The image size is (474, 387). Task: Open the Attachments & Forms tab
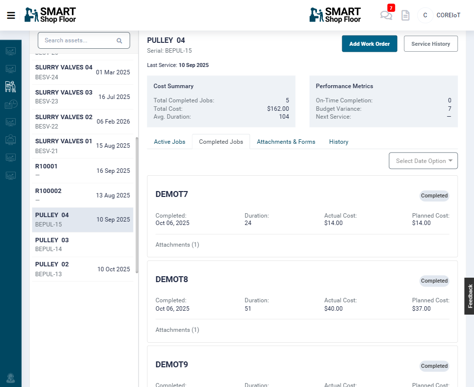coord(286,142)
